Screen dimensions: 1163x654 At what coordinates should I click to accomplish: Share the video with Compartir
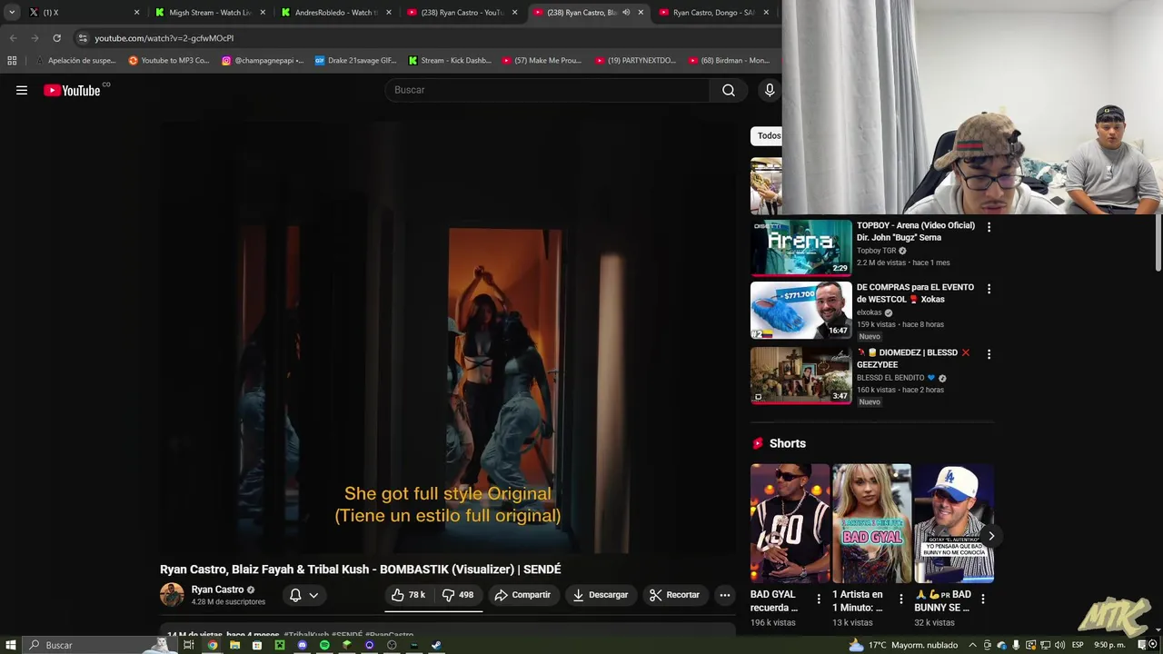tap(522, 595)
